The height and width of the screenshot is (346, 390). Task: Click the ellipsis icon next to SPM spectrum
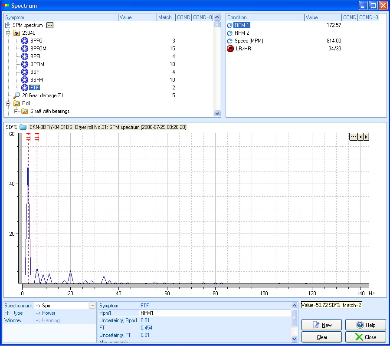(x=49, y=25)
